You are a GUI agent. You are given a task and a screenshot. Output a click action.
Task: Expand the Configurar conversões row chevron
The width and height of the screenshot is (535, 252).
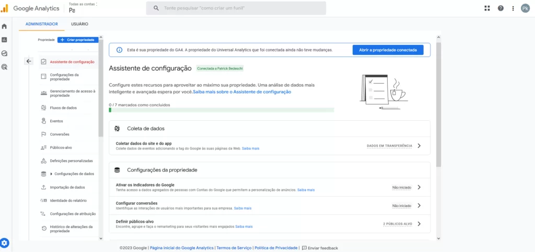pyautogui.click(x=419, y=205)
